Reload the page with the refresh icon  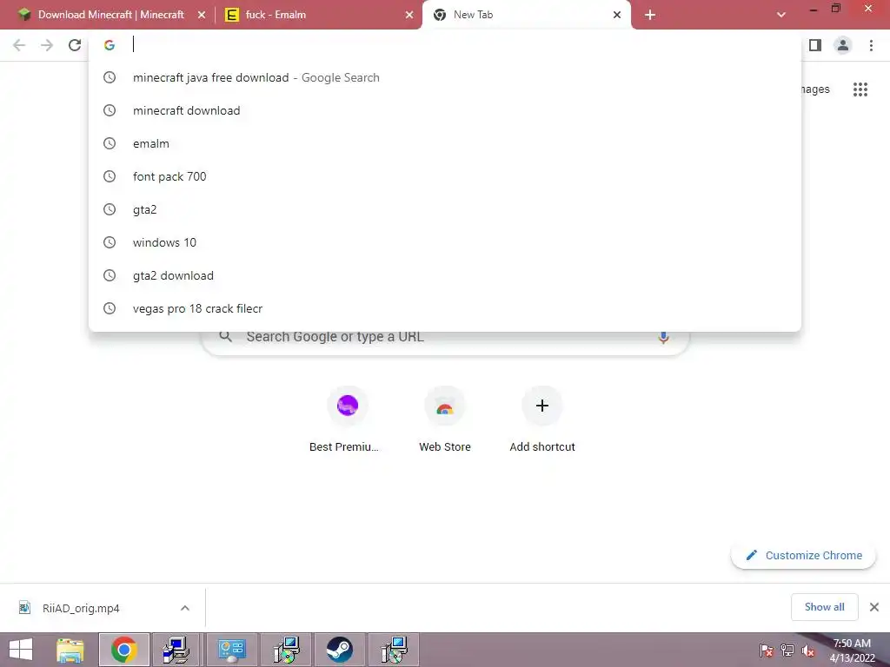tap(75, 45)
